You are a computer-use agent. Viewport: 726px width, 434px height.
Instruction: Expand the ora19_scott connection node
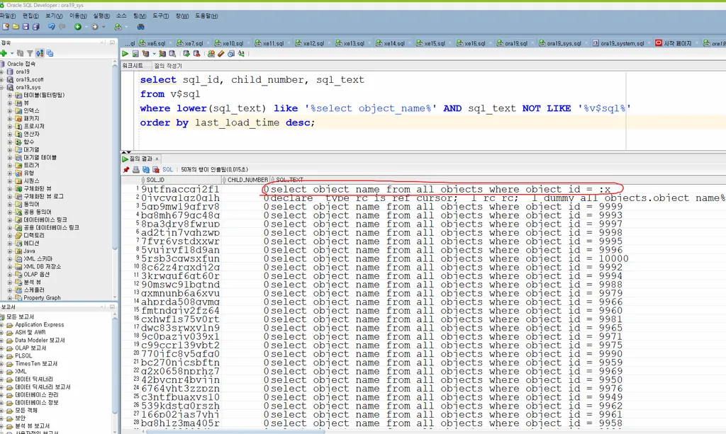coord(3,79)
